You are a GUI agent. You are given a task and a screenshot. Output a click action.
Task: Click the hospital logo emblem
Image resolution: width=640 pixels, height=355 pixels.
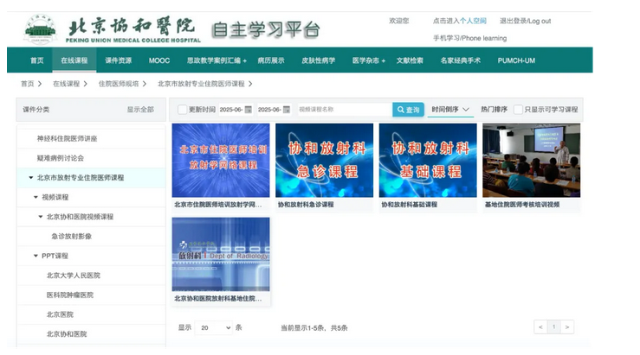[x=40, y=29]
